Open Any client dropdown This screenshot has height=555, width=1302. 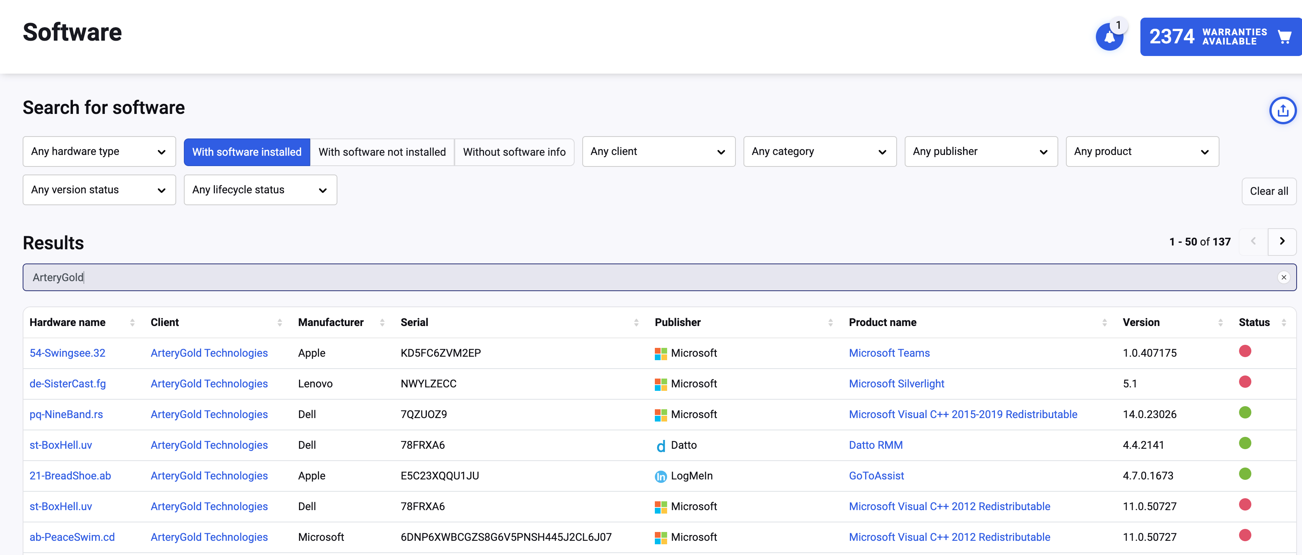(659, 152)
